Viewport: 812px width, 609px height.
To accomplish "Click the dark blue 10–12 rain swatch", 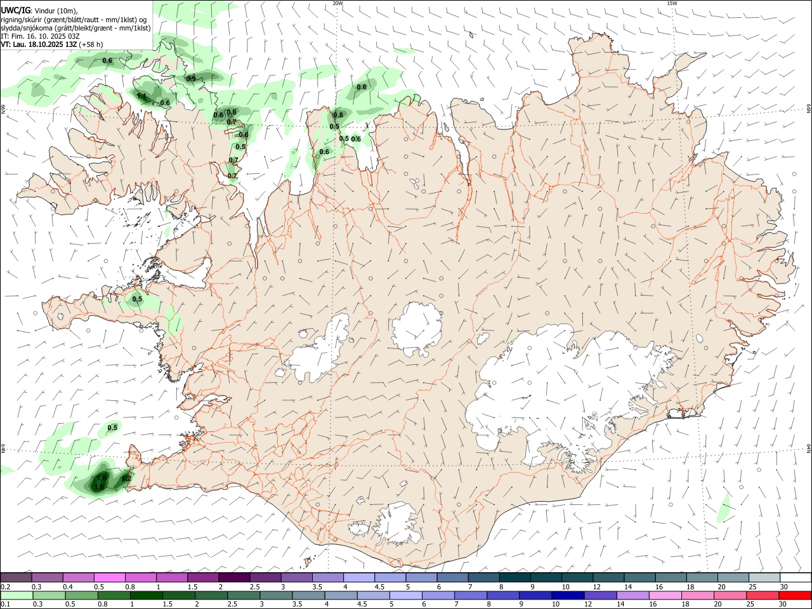I will tap(568, 595).
